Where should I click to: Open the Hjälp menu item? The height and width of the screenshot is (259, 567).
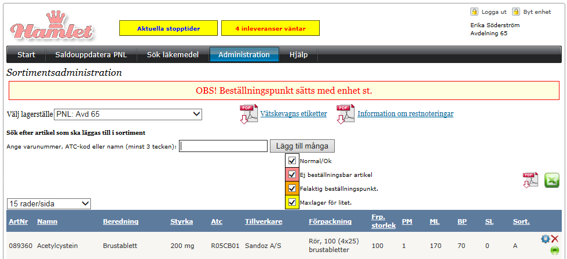point(299,55)
